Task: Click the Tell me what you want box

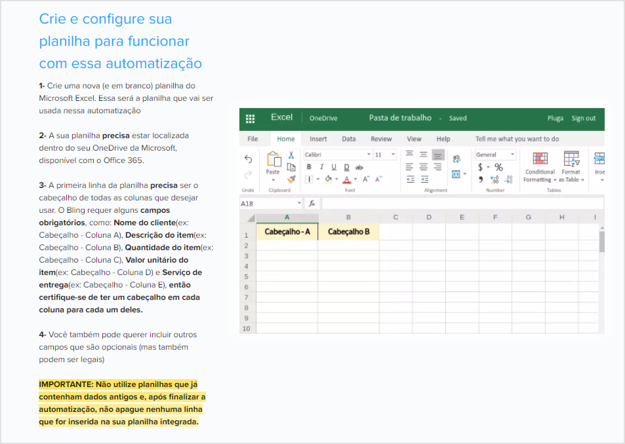Action: [x=517, y=139]
